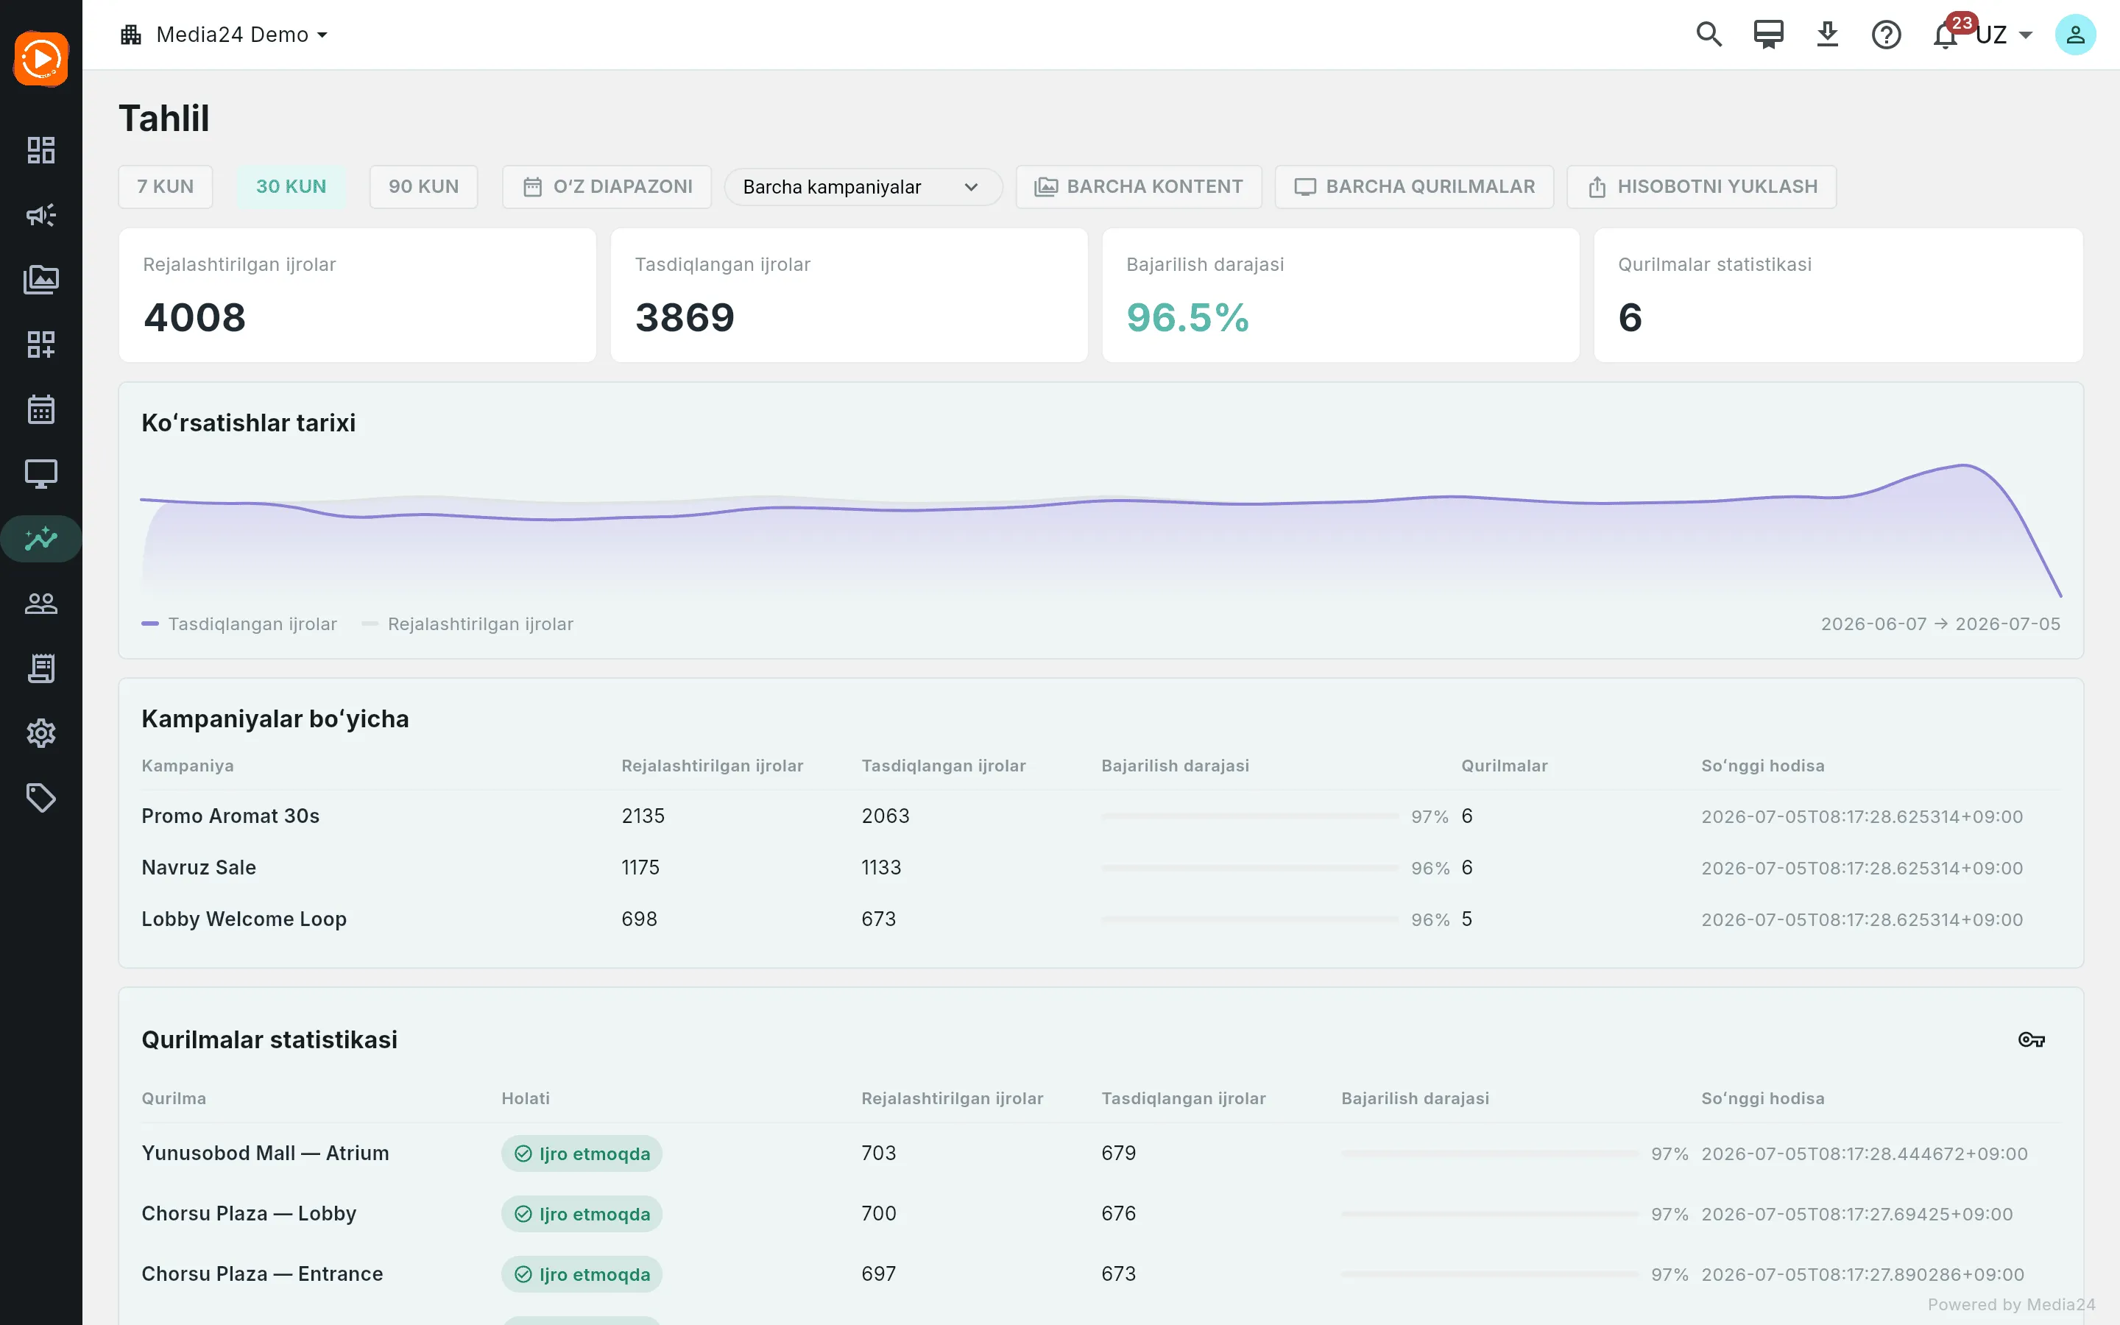The width and height of the screenshot is (2120, 1325).
Task: Open calendar schedule icon in sidebar
Action: tap(41, 409)
